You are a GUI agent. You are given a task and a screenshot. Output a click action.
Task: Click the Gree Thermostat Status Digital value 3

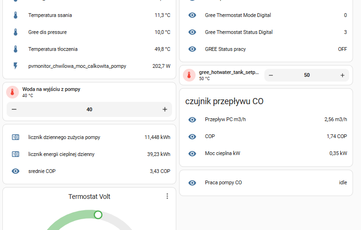(345, 32)
